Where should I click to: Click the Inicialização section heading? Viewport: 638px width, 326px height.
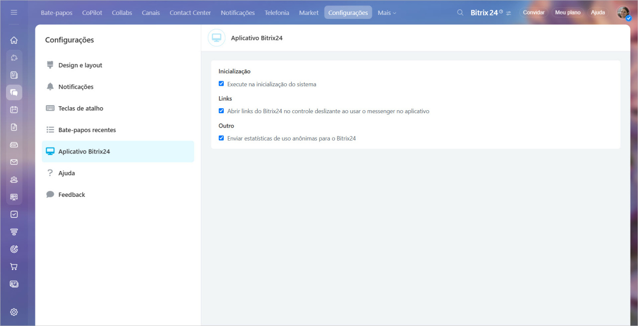[234, 71]
